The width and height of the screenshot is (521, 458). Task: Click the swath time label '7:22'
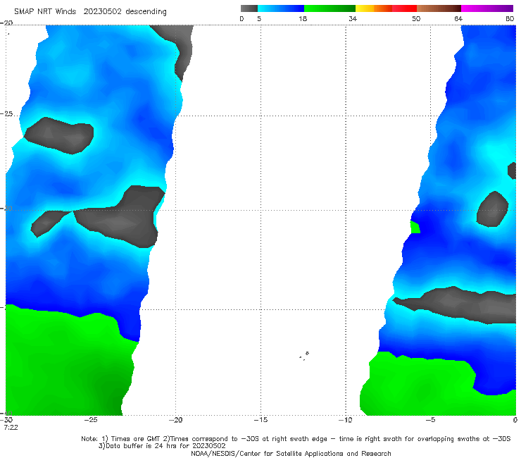point(11,428)
